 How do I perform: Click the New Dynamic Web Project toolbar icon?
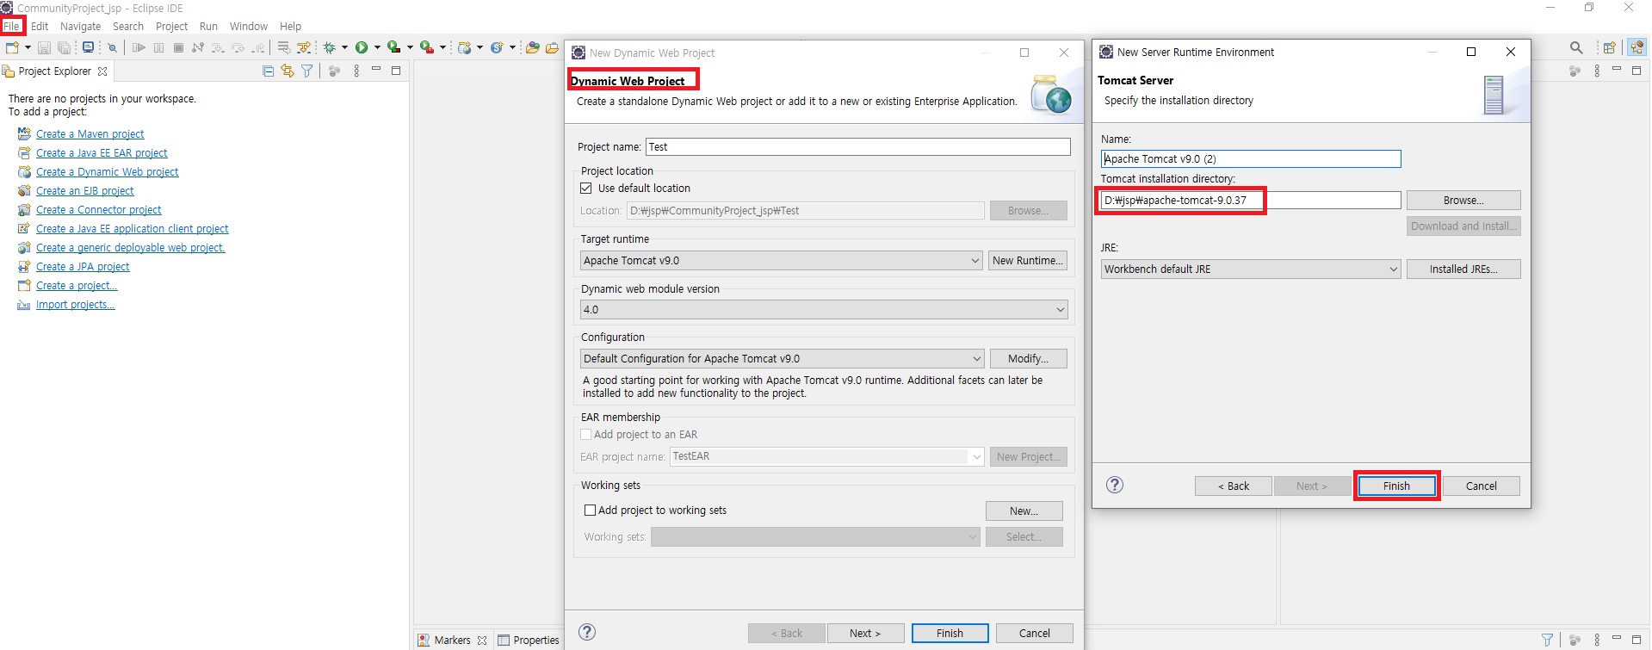coord(465,47)
